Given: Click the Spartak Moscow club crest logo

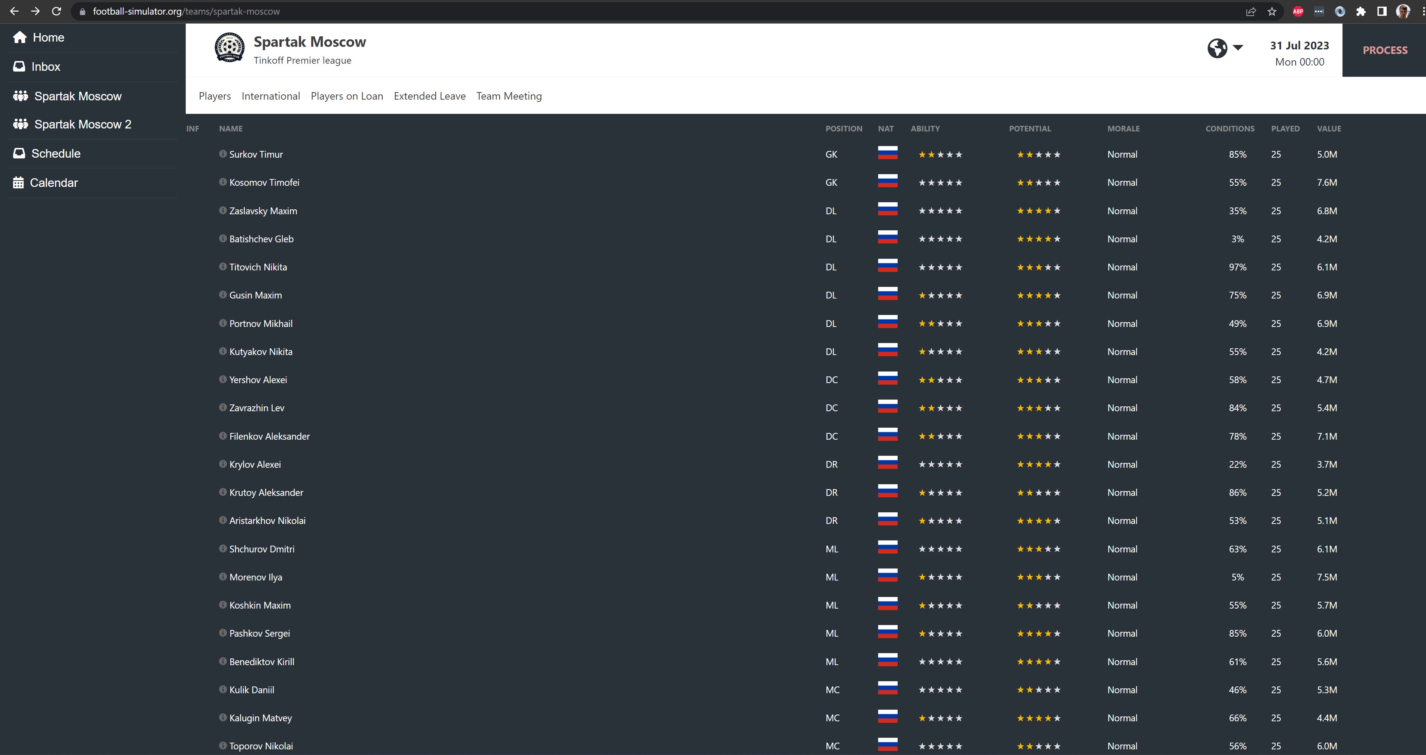Looking at the screenshot, I should coord(229,48).
